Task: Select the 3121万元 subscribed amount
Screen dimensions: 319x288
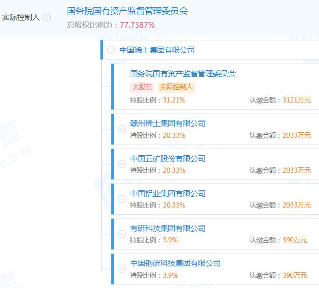Action: (x=296, y=100)
